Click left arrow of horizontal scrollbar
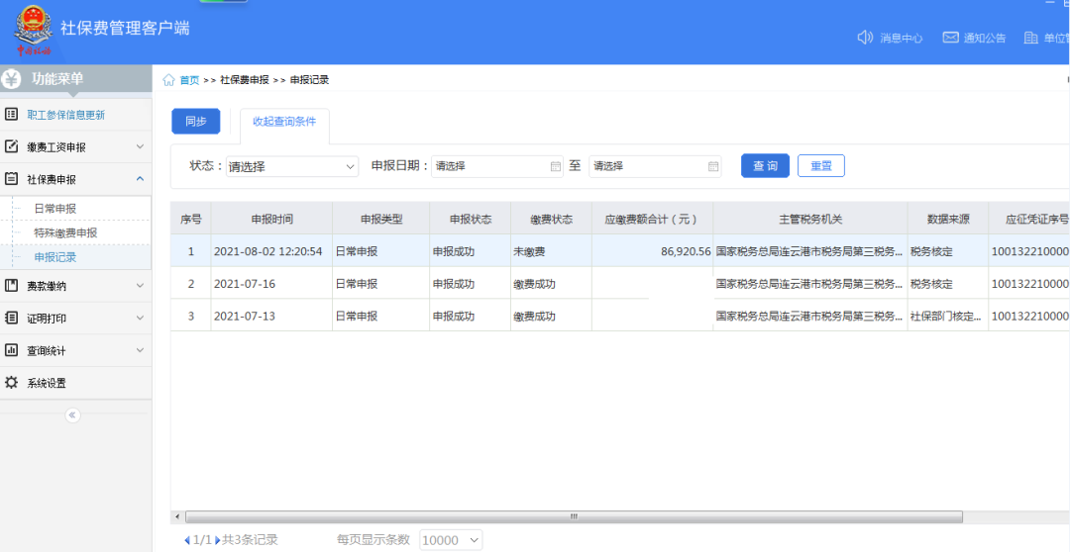This screenshot has width=1070, height=552. pos(177,516)
